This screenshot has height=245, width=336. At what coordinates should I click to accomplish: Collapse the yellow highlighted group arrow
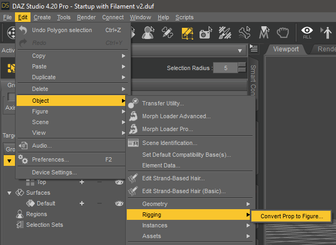[9, 161]
